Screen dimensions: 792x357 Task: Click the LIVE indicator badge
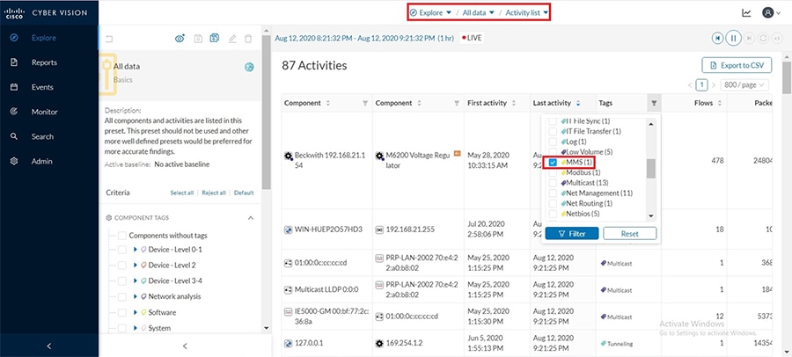(472, 38)
